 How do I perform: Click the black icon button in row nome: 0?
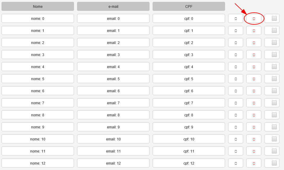(x=236, y=18)
